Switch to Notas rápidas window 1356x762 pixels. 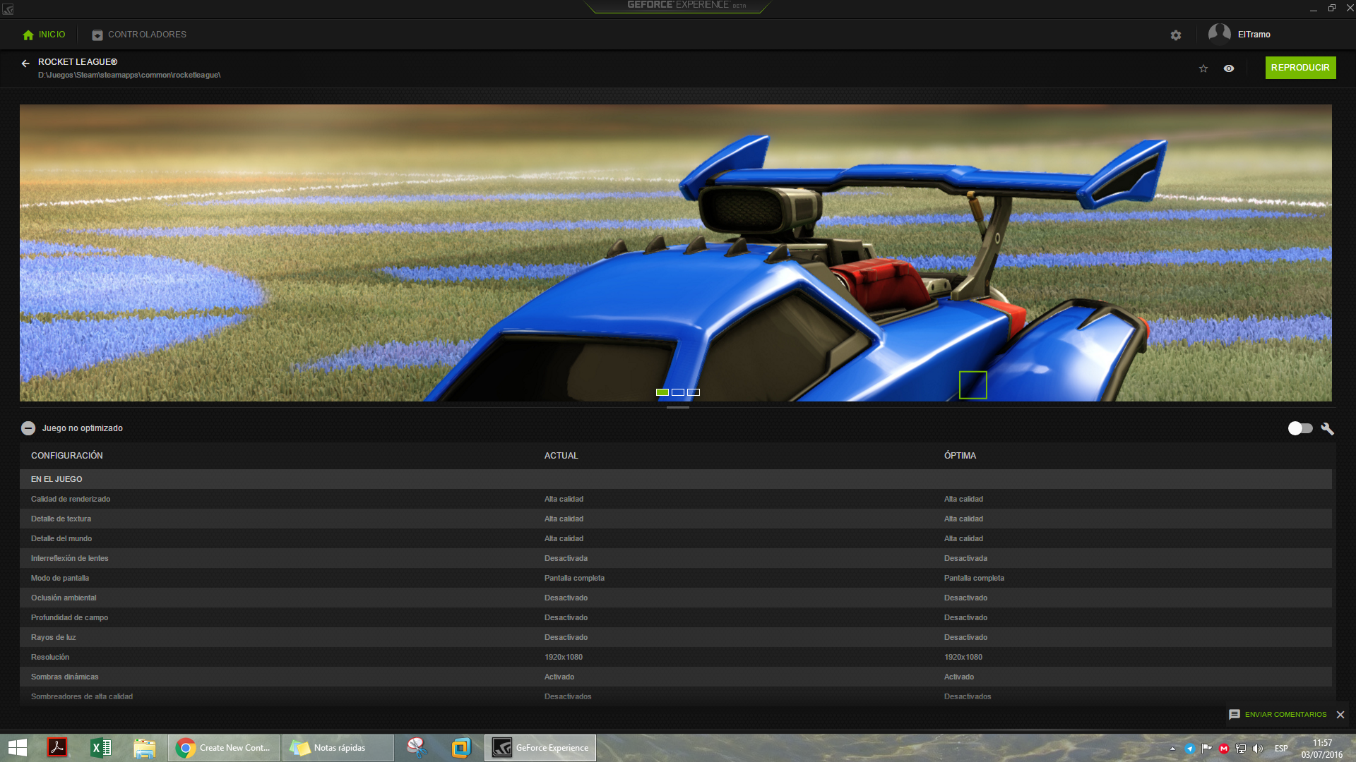pyautogui.click(x=338, y=748)
